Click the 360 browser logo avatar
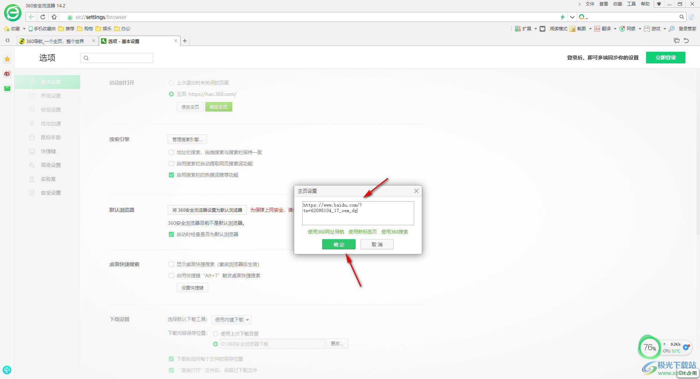The width and height of the screenshot is (700, 379). click(x=13, y=13)
